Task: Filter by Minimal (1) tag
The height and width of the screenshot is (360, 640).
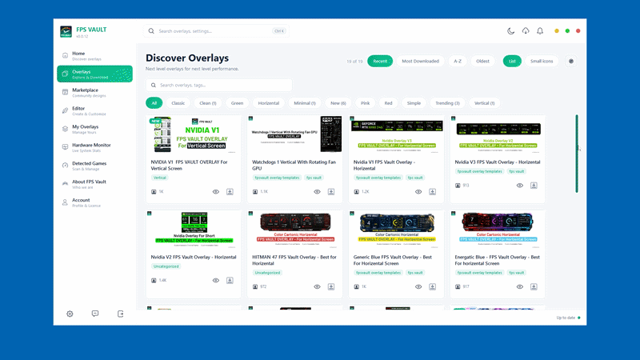Action: coord(305,103)
